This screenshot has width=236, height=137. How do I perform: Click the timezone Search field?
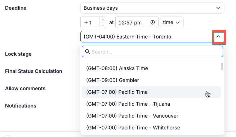pyautogui.click(x=152, y=51)
